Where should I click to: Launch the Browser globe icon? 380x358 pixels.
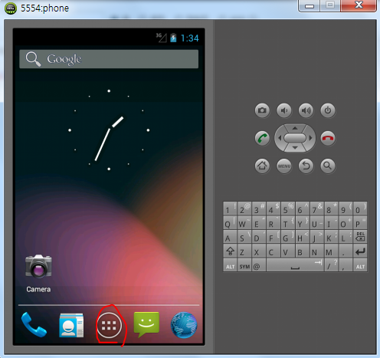tap(184, 325)
